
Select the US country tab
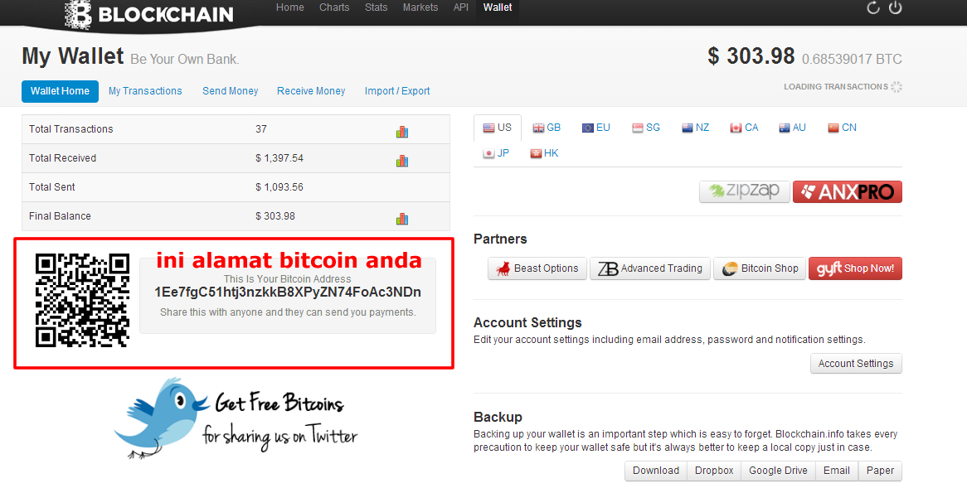pos(497,128)
